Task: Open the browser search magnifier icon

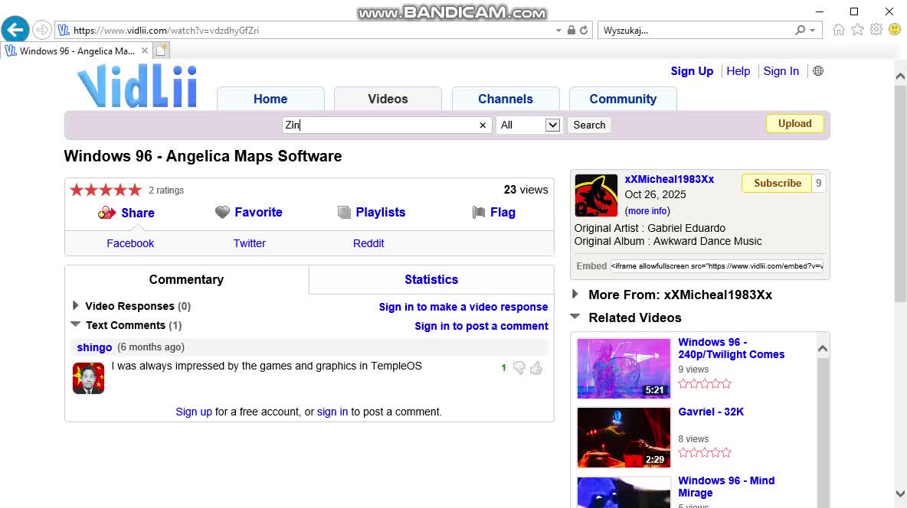Action: pos(800,30)
